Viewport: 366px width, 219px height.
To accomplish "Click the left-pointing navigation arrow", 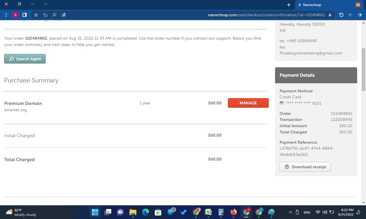I will point(350,15).
